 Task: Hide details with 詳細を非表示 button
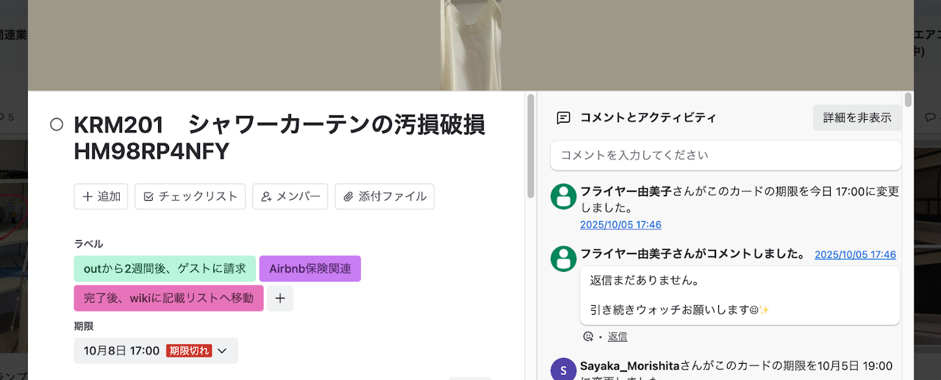click(857, 118)
